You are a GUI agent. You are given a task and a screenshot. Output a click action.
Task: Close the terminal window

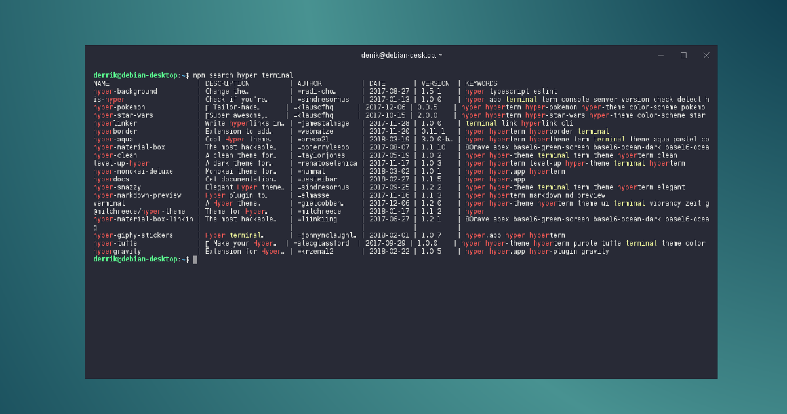tap(706, 55)
